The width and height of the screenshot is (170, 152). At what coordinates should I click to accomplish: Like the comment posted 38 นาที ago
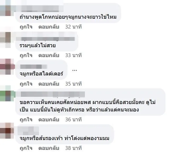(x=26, y=148)
